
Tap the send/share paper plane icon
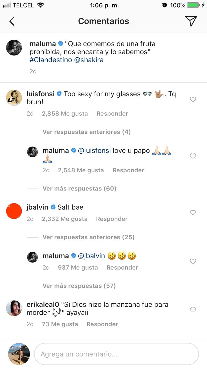[191, 21]
